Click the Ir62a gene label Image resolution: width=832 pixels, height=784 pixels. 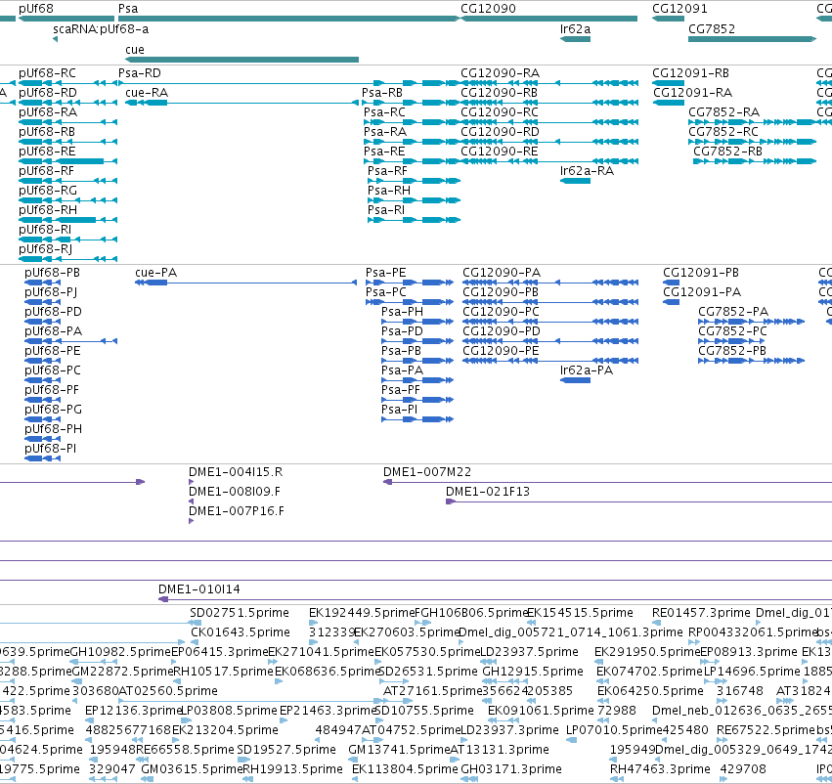(x=575, y=29)
